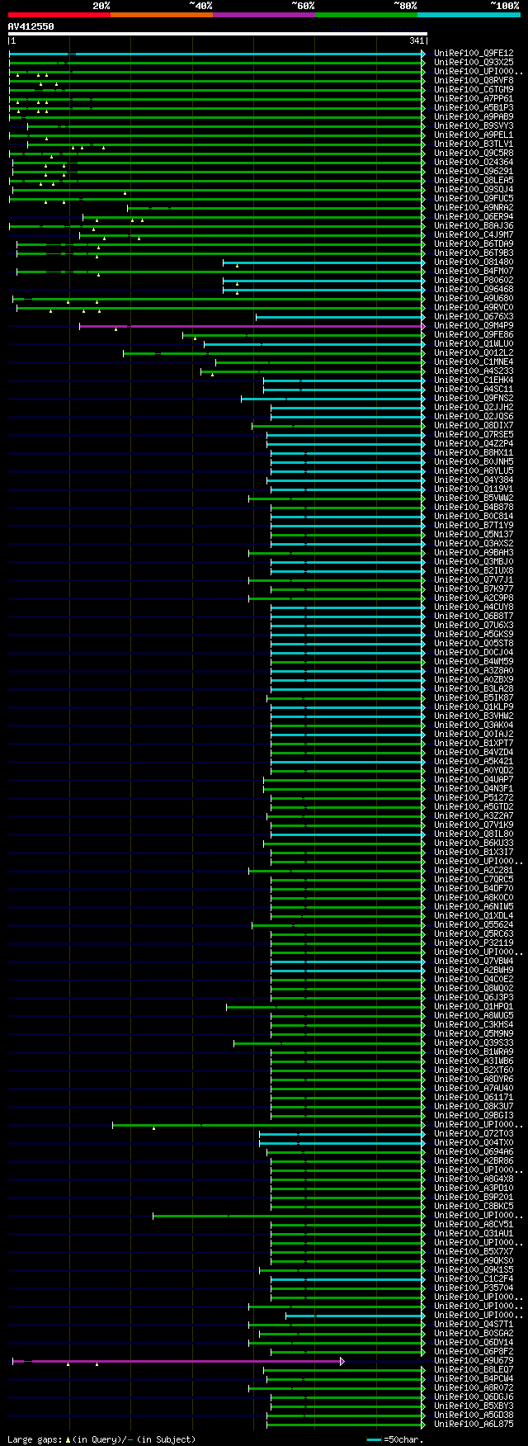Click the query end position 341
This screenshot has height=1446, width=528.
point(417,40)
